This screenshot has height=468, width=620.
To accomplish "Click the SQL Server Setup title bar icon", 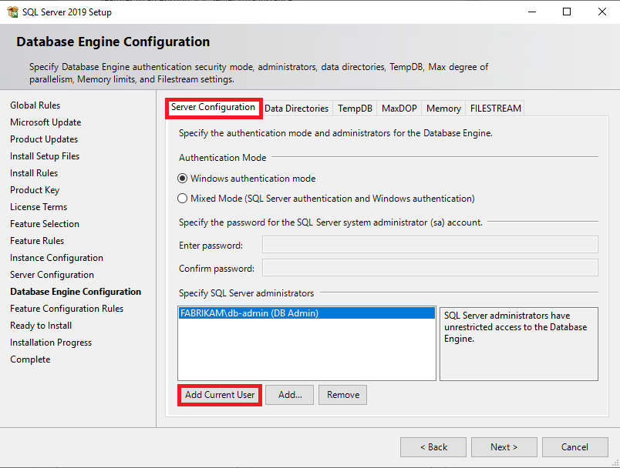I will click(x=12, y=12).
